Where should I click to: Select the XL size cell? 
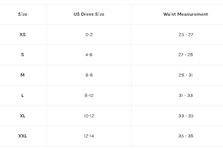[23, 116]
